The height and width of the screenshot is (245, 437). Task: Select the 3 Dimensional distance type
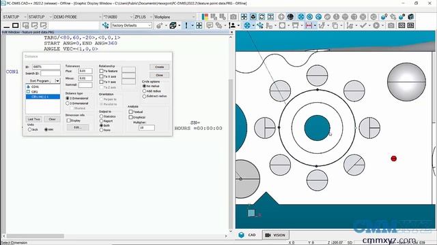[68, 103]
